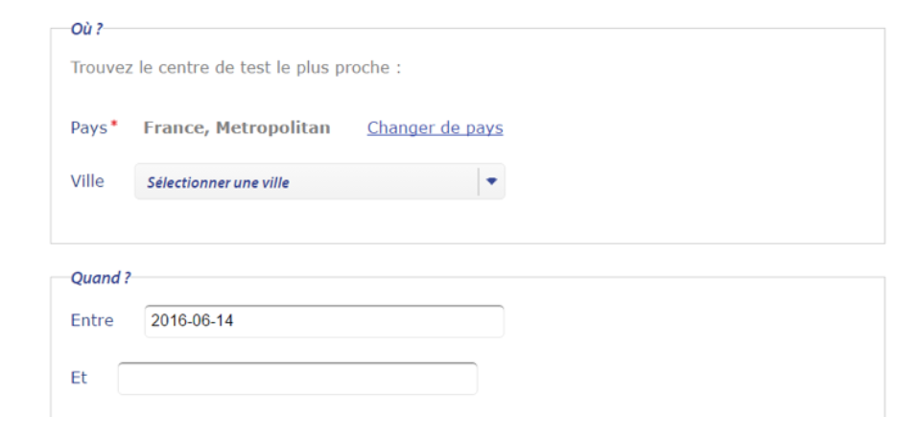Click the "France, Metropolitan" country text
919x441 pixels.
(x=236, y=128)
